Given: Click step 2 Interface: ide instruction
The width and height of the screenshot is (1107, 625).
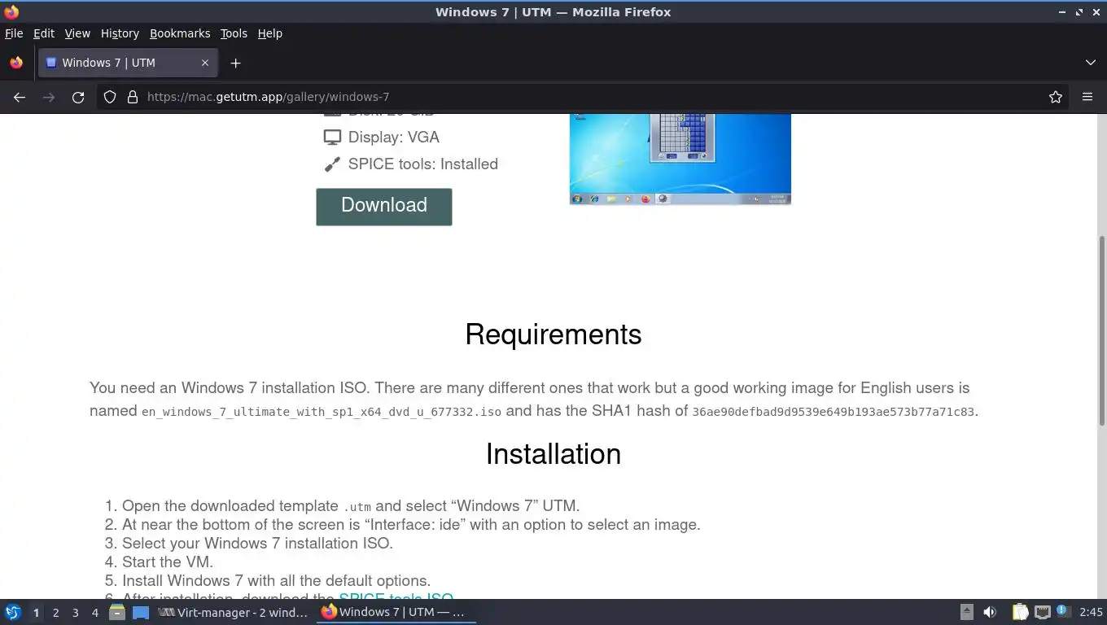Looking at the screenshot, I should 411,525.
